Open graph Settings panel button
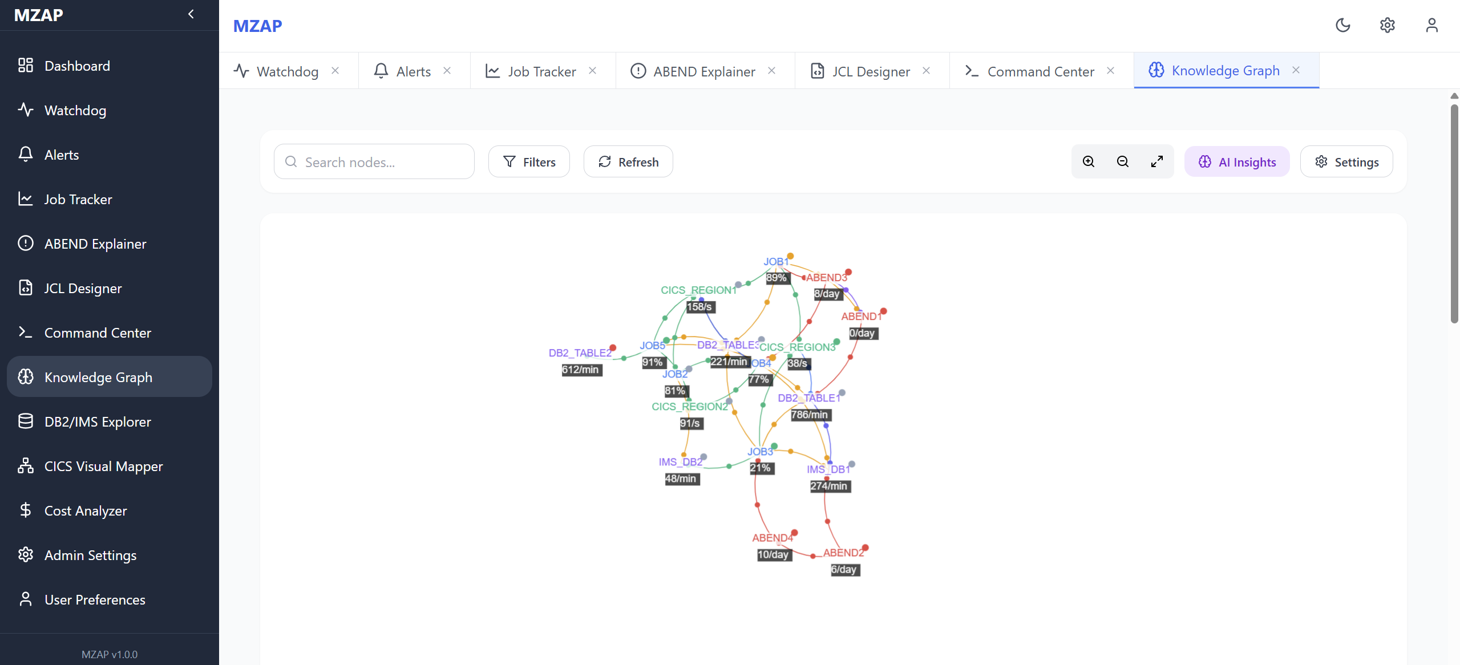The image size is (1460, 665). [1346, 162]
